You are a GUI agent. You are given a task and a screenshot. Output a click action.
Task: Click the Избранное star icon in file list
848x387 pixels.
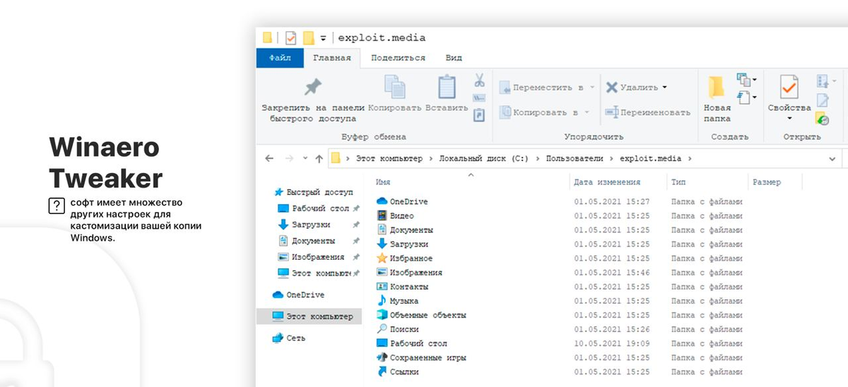[x=382, y=258]
